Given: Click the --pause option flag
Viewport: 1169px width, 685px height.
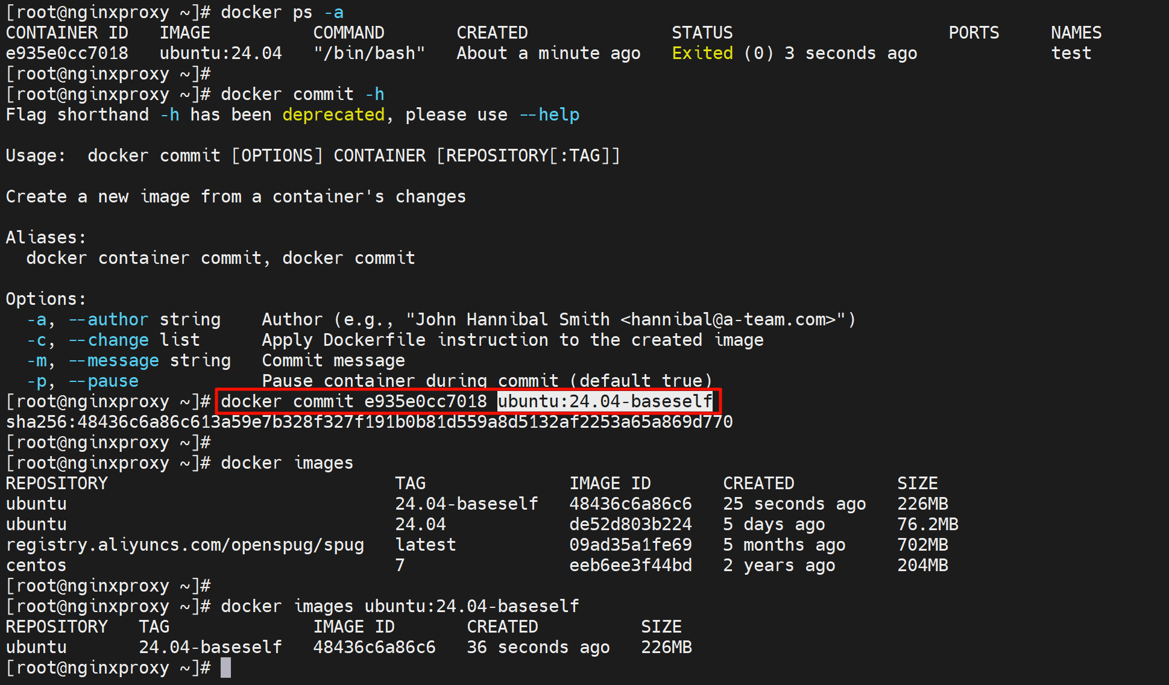Looking at the screenshot, I should pos(103,381).
